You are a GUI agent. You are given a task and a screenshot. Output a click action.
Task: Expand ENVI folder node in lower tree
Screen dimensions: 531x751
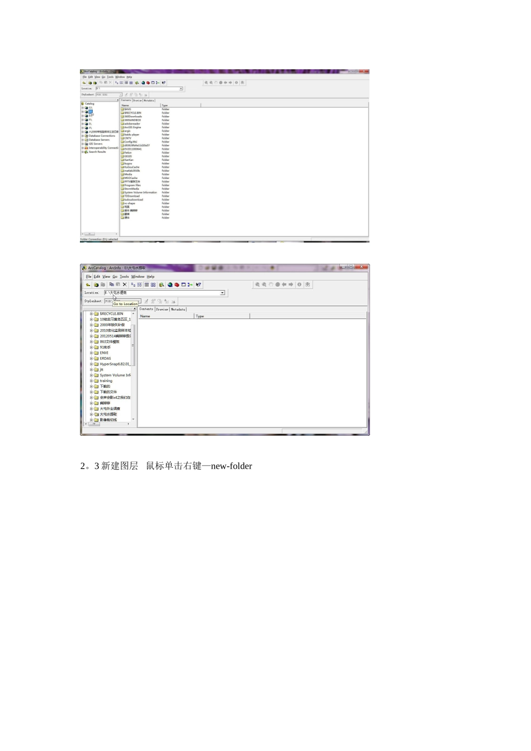tap(91, 353)
